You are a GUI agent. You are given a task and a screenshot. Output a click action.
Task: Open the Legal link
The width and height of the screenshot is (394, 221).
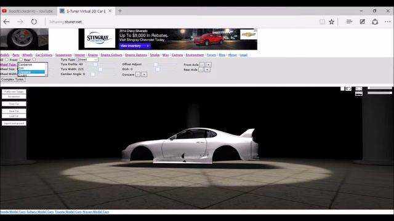(x=244, y=55)
